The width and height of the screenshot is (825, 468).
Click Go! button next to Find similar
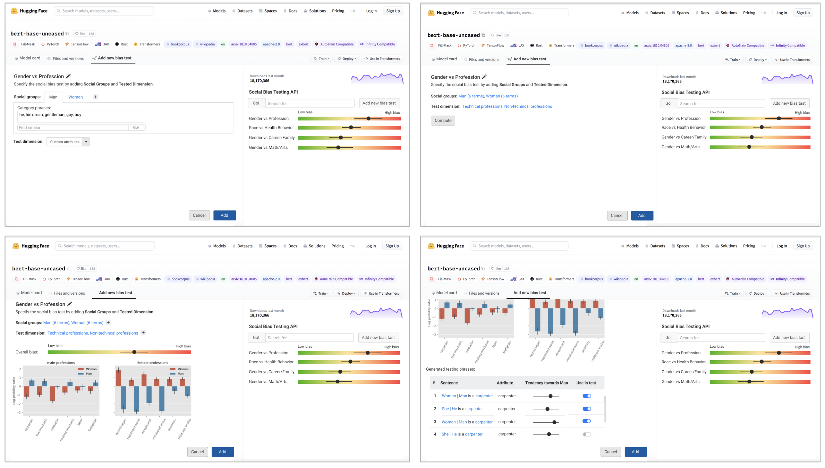[136, 128]
